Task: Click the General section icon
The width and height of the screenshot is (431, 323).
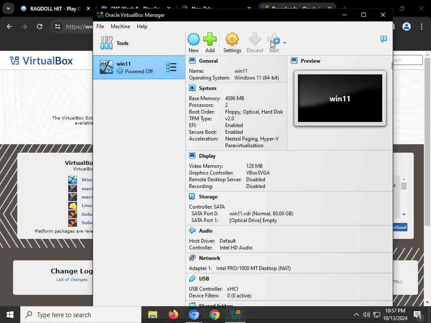Action: click(x=192, y=61)
